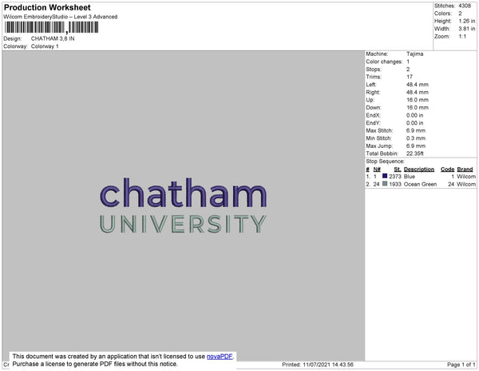Click the barcode graphic in the header
The image size is (479, 371).
(x=51, y=27)
